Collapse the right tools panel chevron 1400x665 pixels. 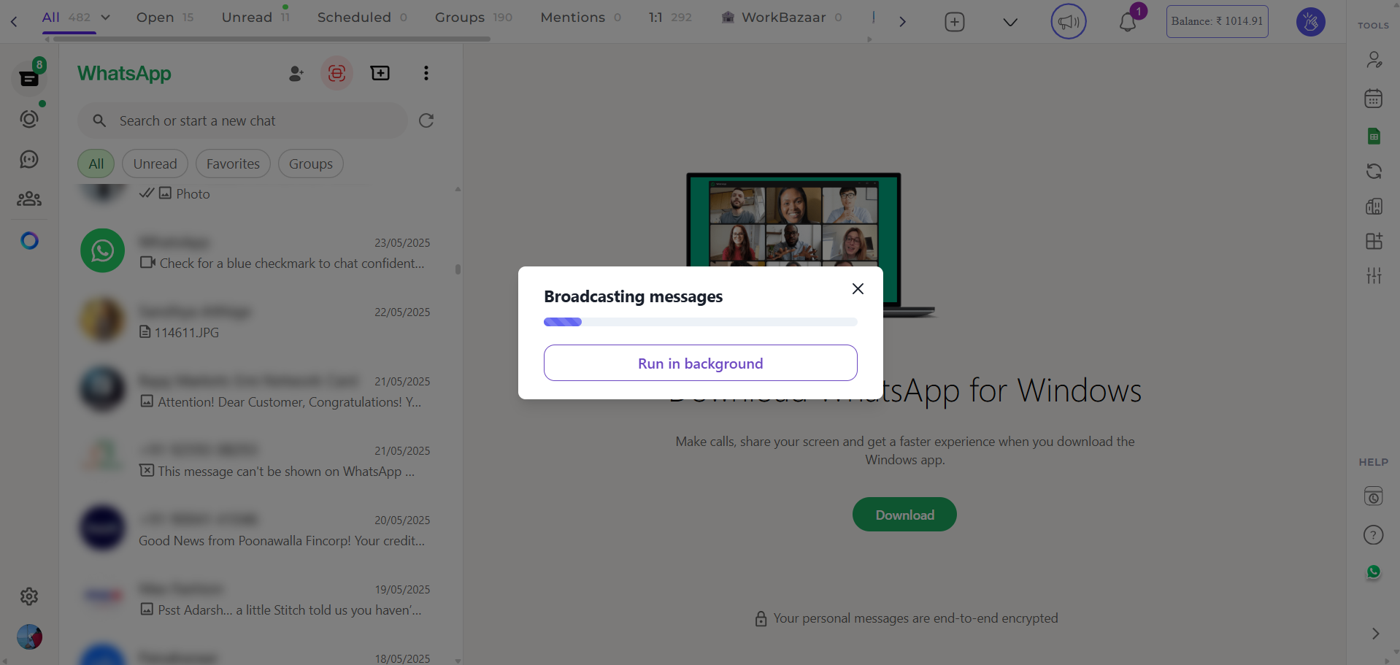point(1375,634)
